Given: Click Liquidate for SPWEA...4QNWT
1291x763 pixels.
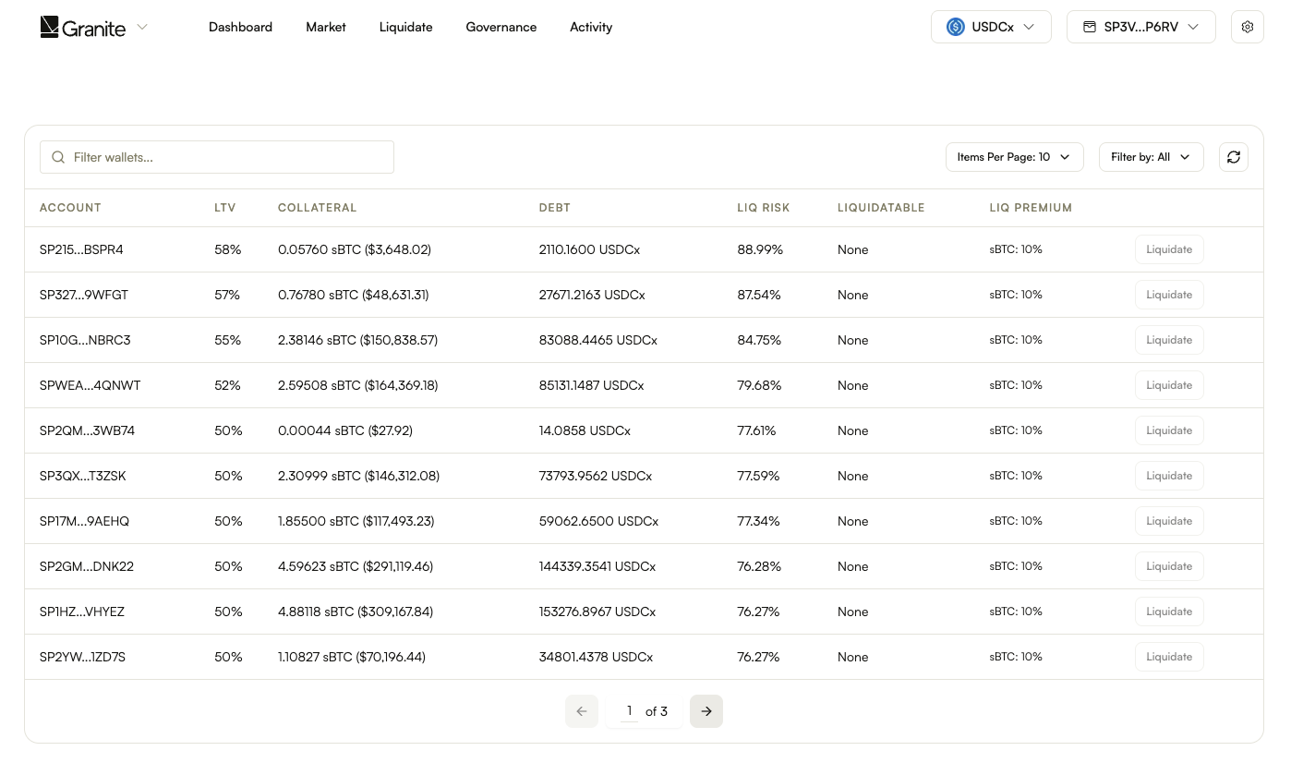Looking at the screenshot, I should tap(1169, 385).
